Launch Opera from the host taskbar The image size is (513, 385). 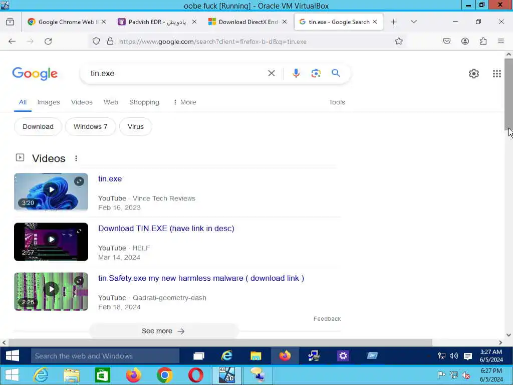196,375
